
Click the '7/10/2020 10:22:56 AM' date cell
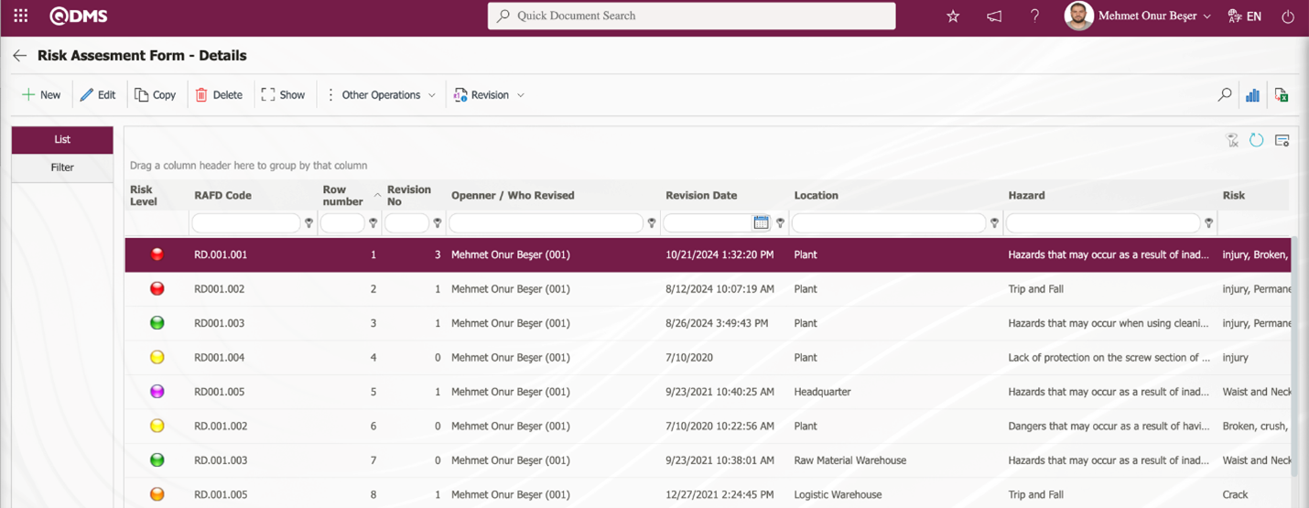(719, 427)
